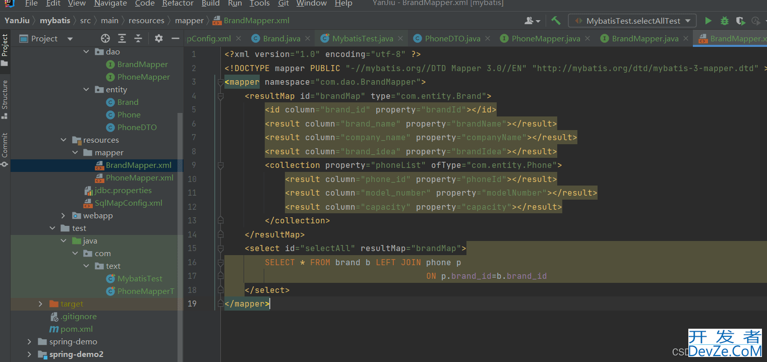The height and width of the screenshot is (362, 767).
Task: Close the PhoneDTO.java tab
Action: (x=488, y=38)
